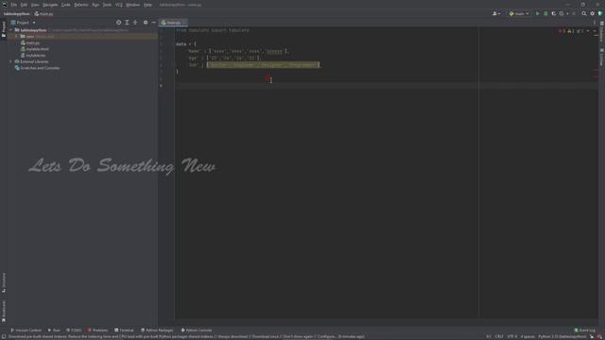This screenshot has width=605, height=340.
Task: Toggle the SciView side tab
Action: click(601, 58)
